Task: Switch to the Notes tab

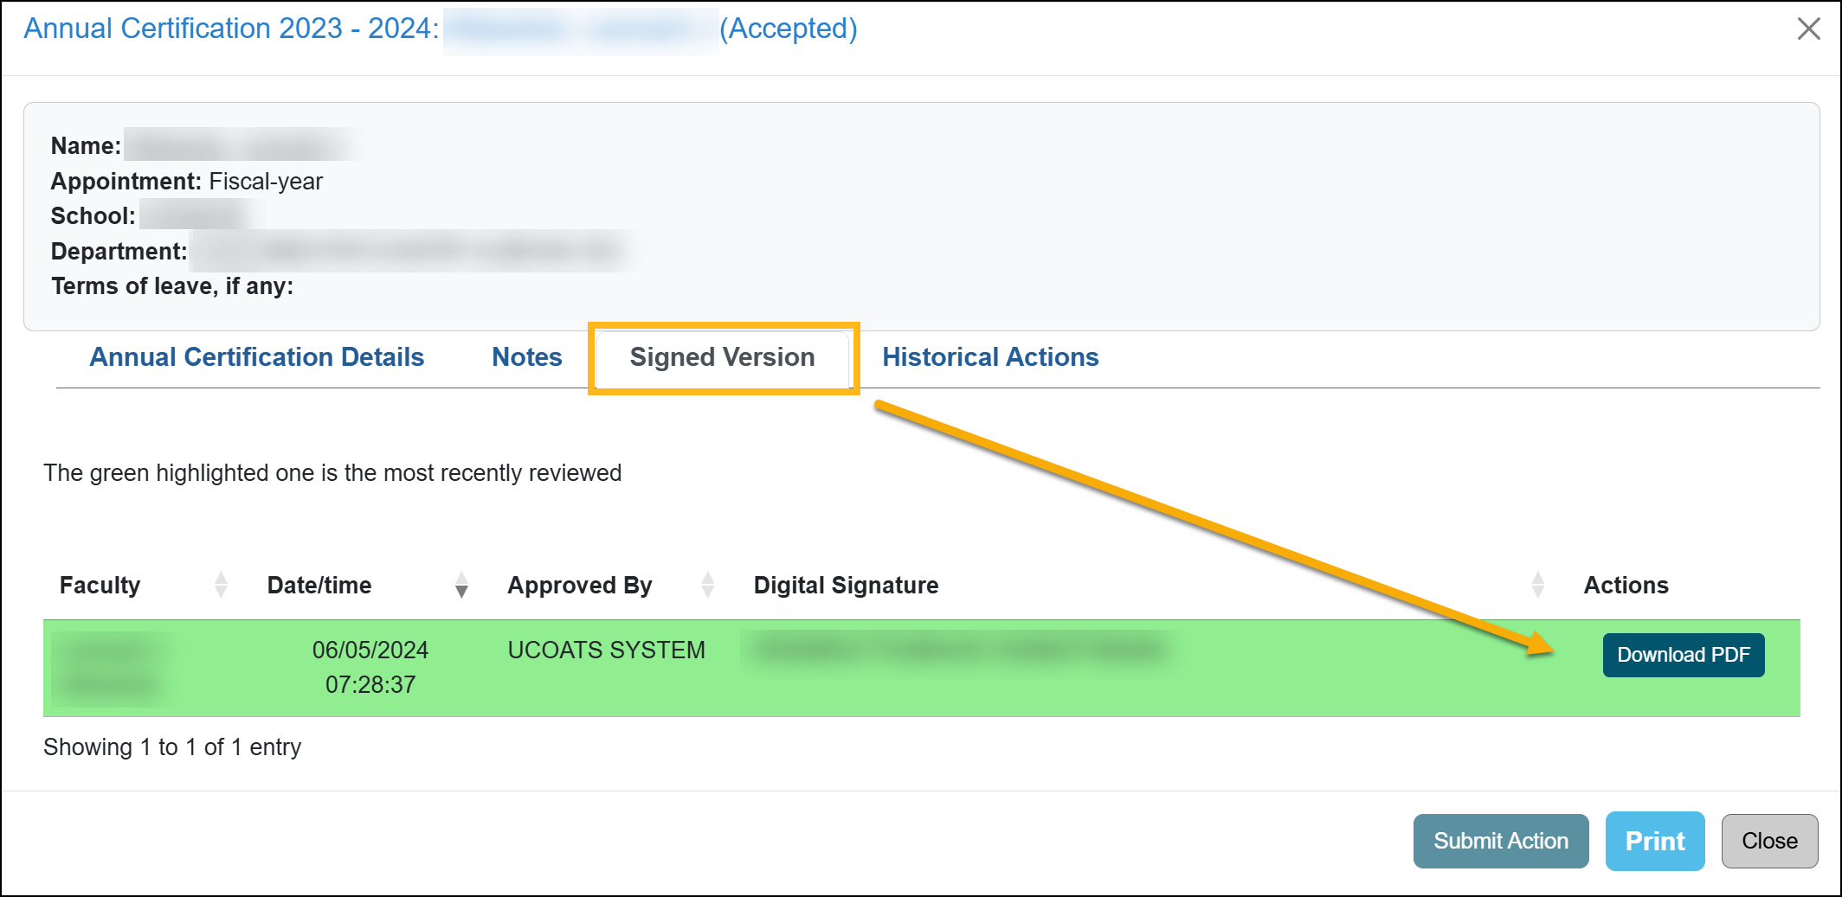Action: (x=525, y=356)
